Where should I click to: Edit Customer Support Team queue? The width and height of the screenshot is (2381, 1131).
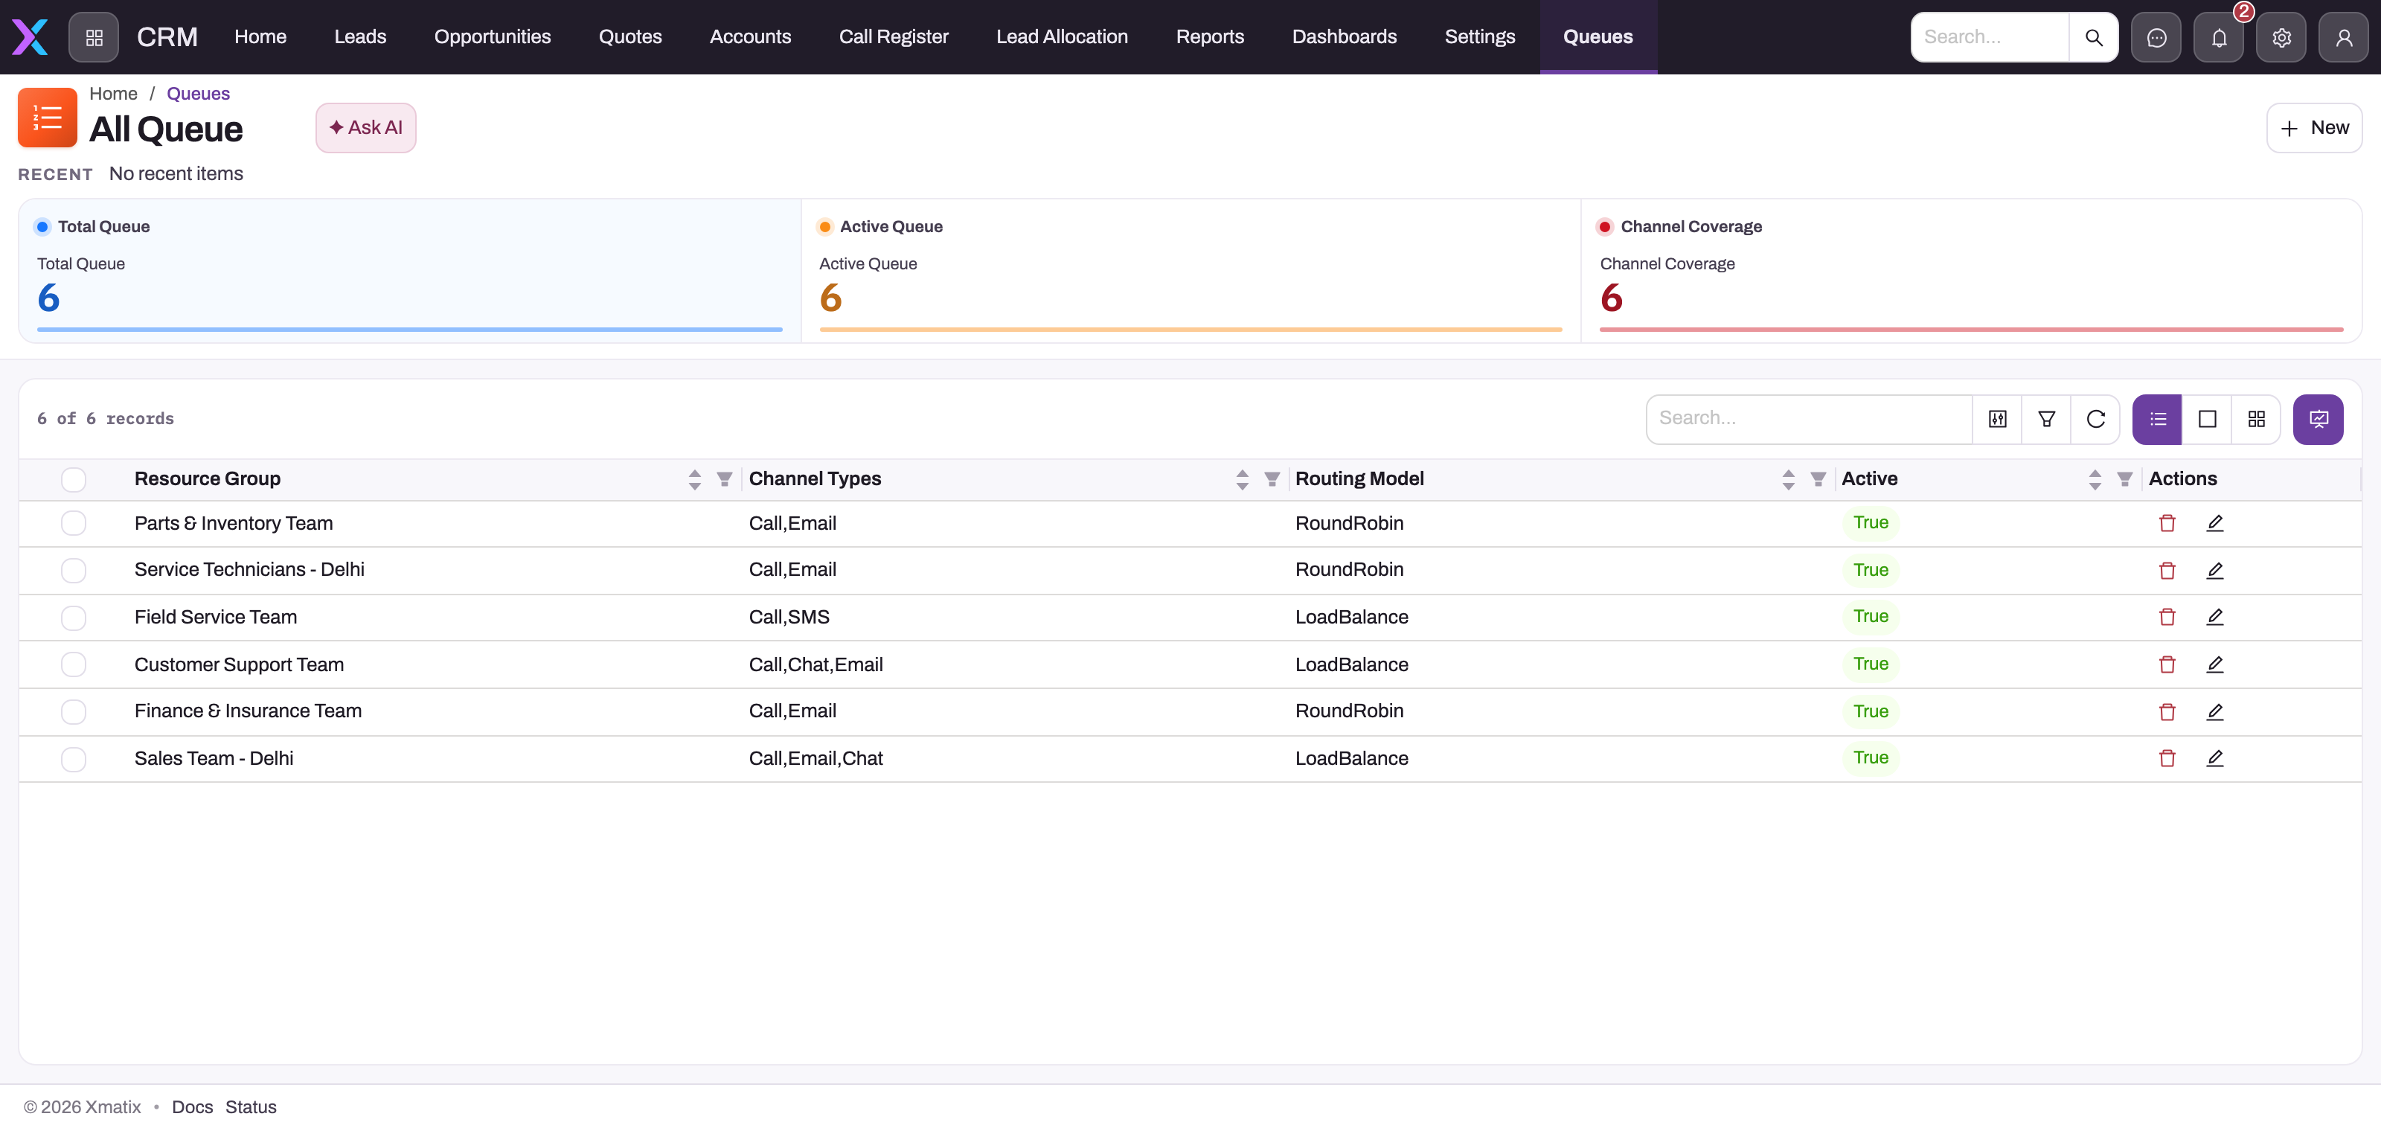pos(2214,664)
